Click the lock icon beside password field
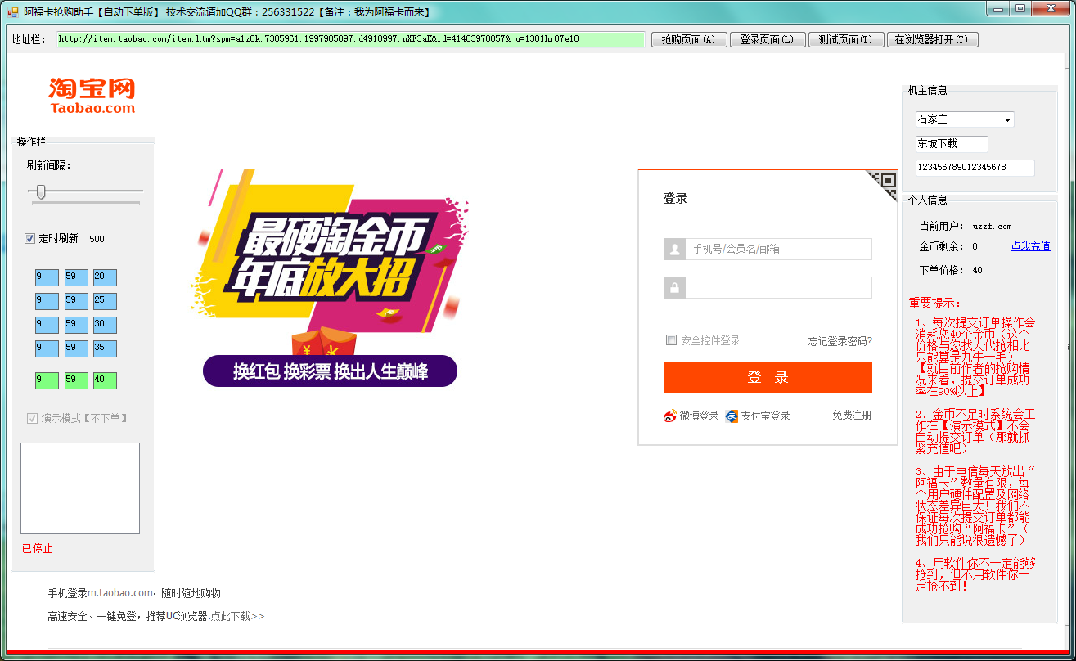The image size is (1076, 661). 674,288
